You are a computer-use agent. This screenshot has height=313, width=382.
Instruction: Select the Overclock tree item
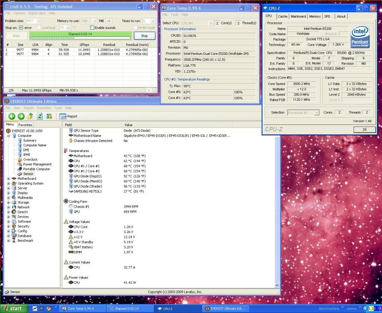(x=30, y=159)
